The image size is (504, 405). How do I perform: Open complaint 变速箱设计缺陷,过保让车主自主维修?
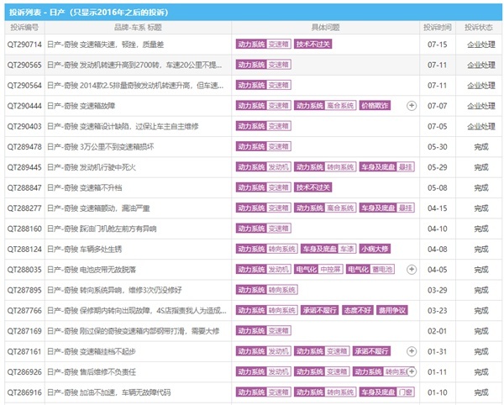click(123, 126)
